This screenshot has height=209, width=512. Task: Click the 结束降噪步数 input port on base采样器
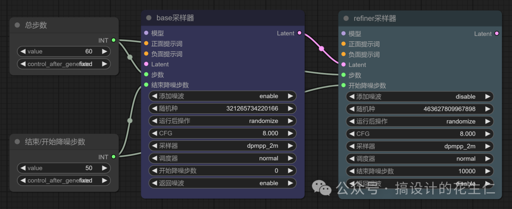point(146,85)
